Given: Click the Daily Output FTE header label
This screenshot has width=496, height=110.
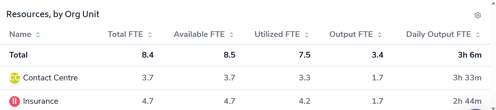Looking at the screenshot, I should 439,34.
